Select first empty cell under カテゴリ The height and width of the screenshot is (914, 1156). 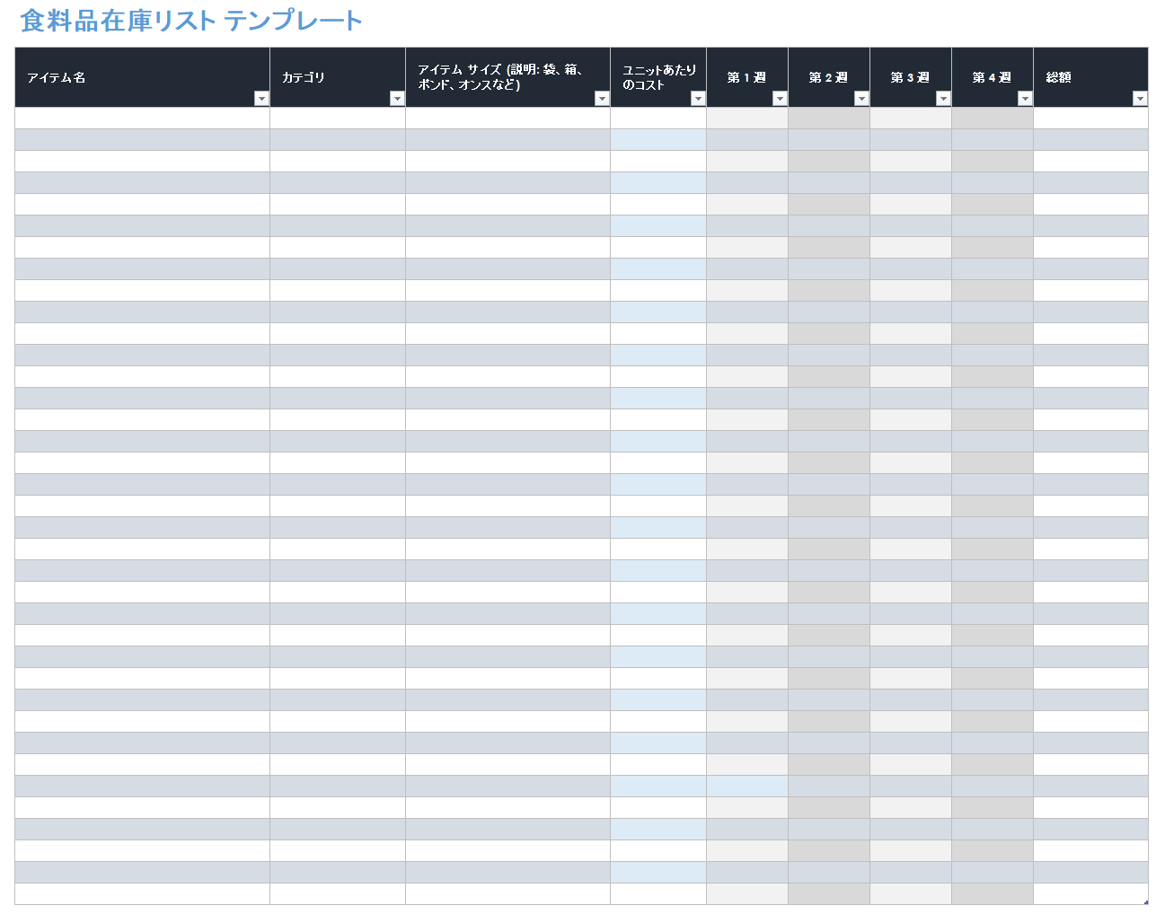pyautogui.click(x=337, y=119)
